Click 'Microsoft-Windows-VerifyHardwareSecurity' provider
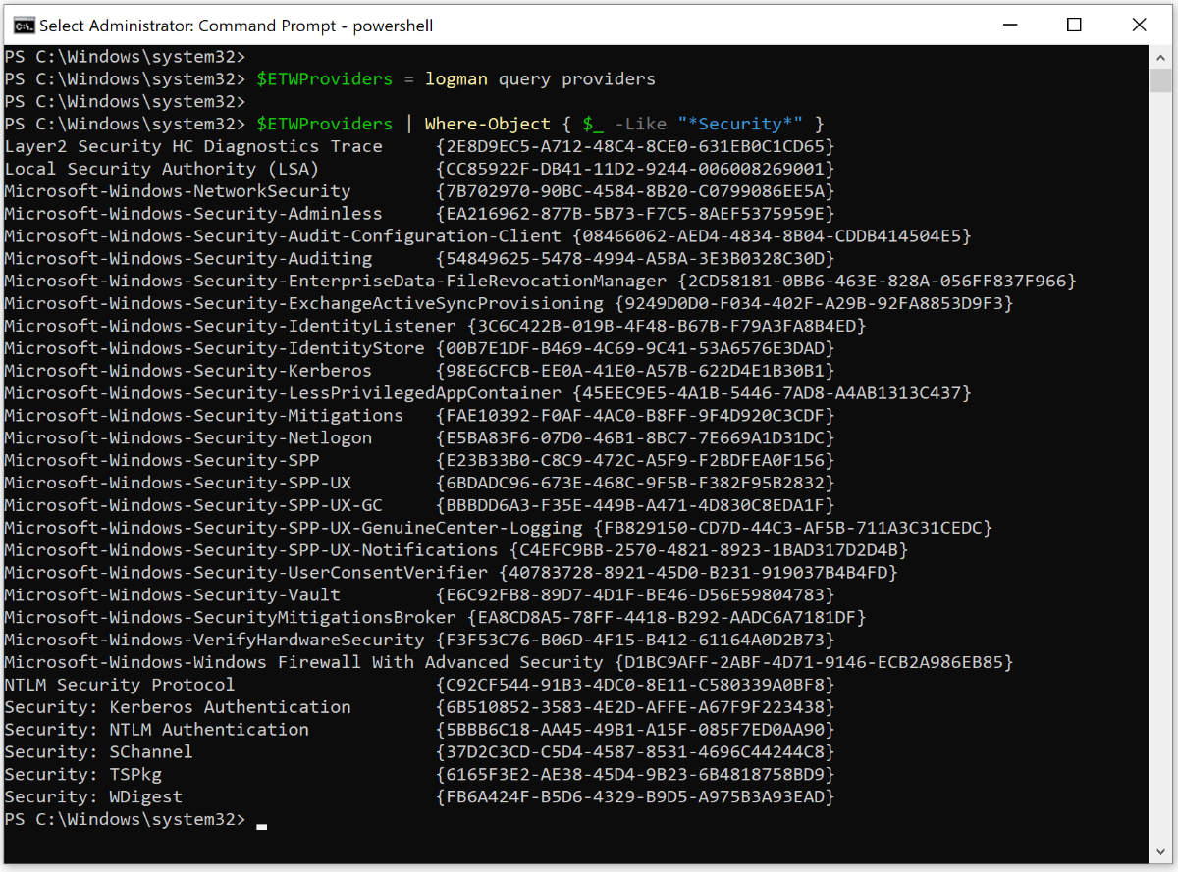Image resolution: width=1178 pixels, height=872 pixels. coord(215,640)
